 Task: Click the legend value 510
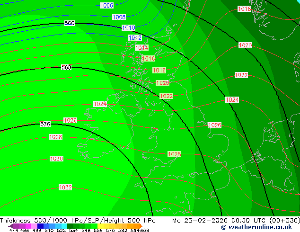pos(49,230)
